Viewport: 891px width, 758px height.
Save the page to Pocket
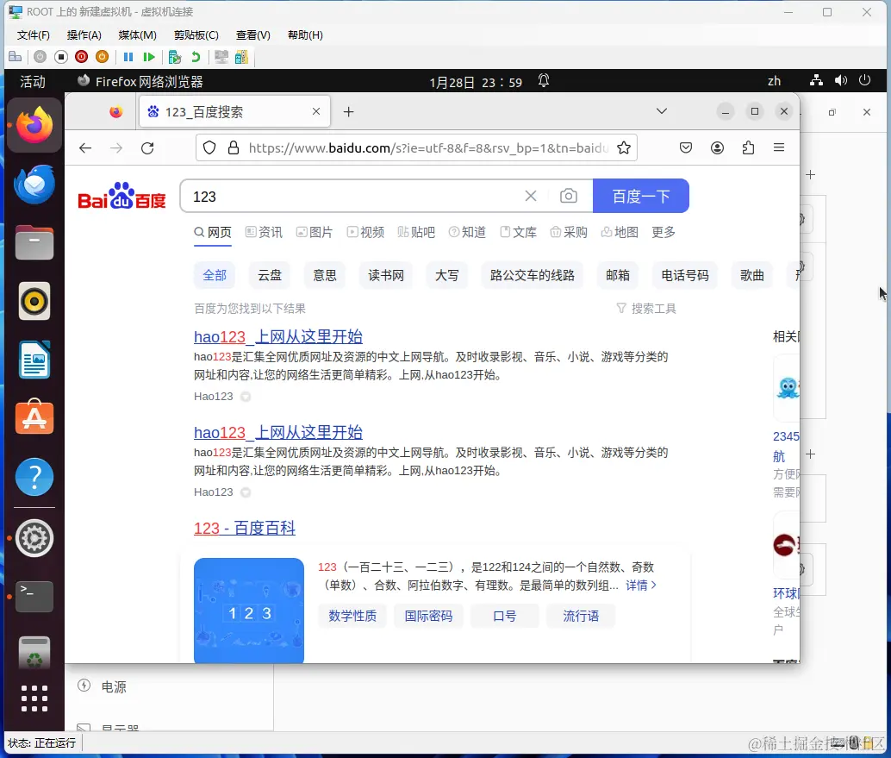(686, 147)
